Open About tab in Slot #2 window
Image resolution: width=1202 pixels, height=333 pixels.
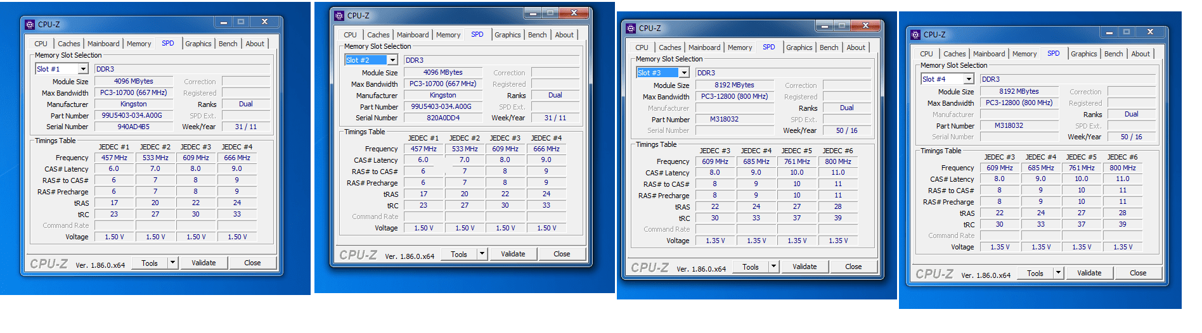(x=564, y=35)
